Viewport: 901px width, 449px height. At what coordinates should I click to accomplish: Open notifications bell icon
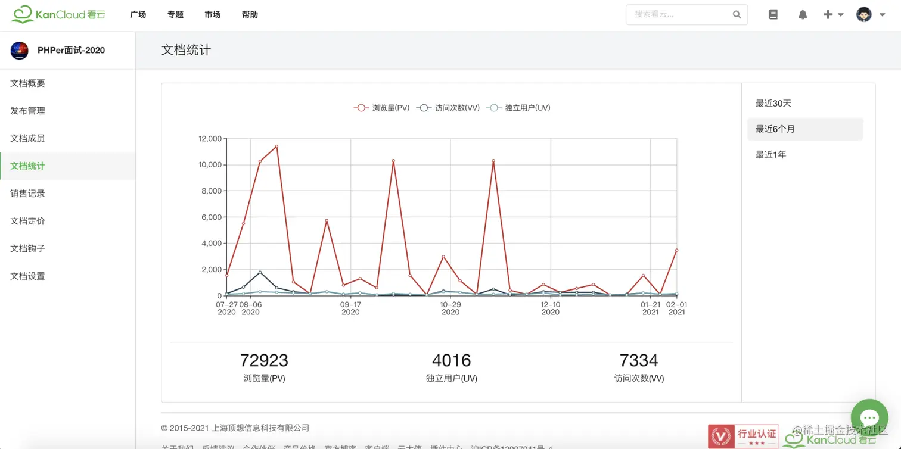point(803,14)
